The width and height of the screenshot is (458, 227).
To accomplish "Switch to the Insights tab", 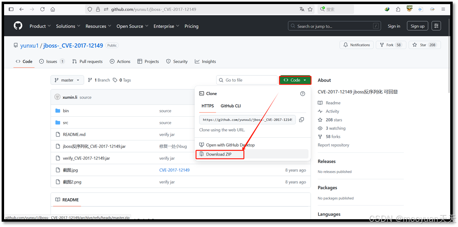I will tap(205, 61).
